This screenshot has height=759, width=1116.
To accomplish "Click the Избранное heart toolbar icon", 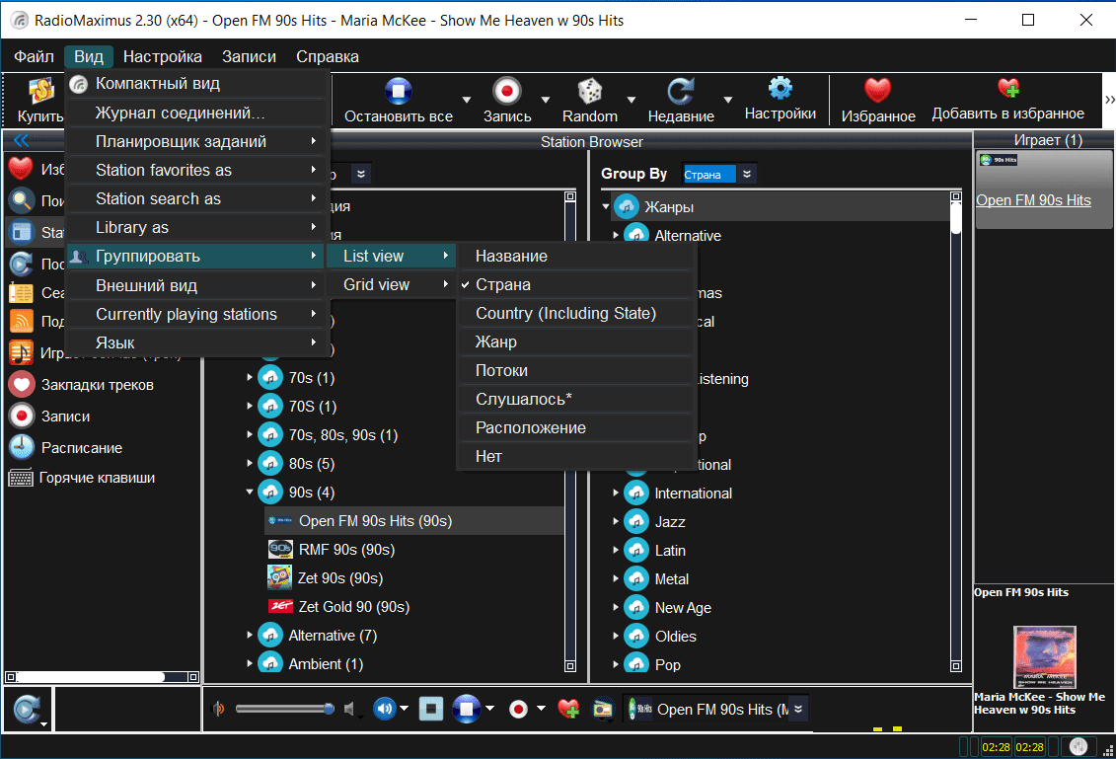I will 877,91.
